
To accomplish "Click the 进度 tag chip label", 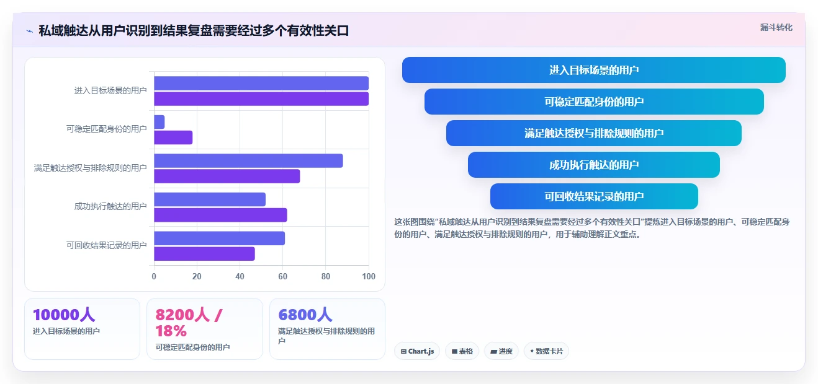I will [505, 351].
